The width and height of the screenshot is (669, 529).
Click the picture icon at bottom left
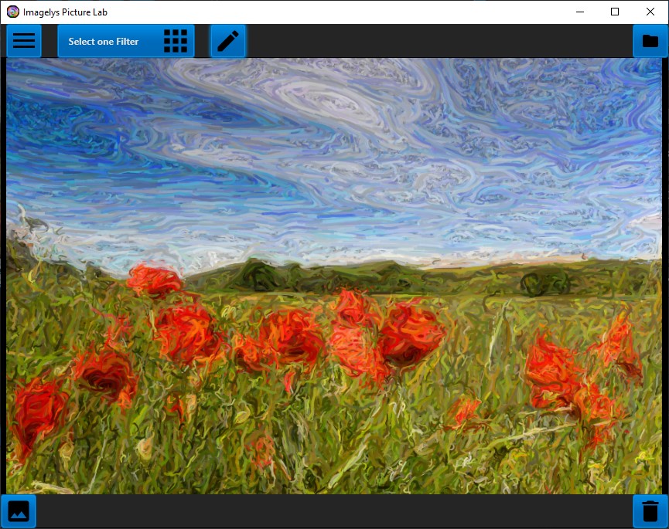pos(19,511)
